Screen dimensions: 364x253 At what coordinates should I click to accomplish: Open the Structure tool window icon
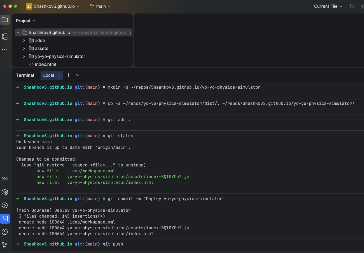click(x=5, y=37)
